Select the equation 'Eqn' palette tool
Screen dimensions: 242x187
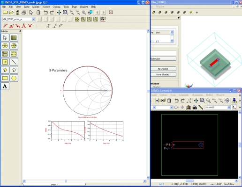point(5,62)
